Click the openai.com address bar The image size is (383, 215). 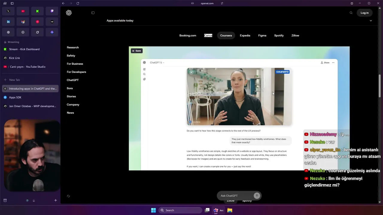pos(207,3)
